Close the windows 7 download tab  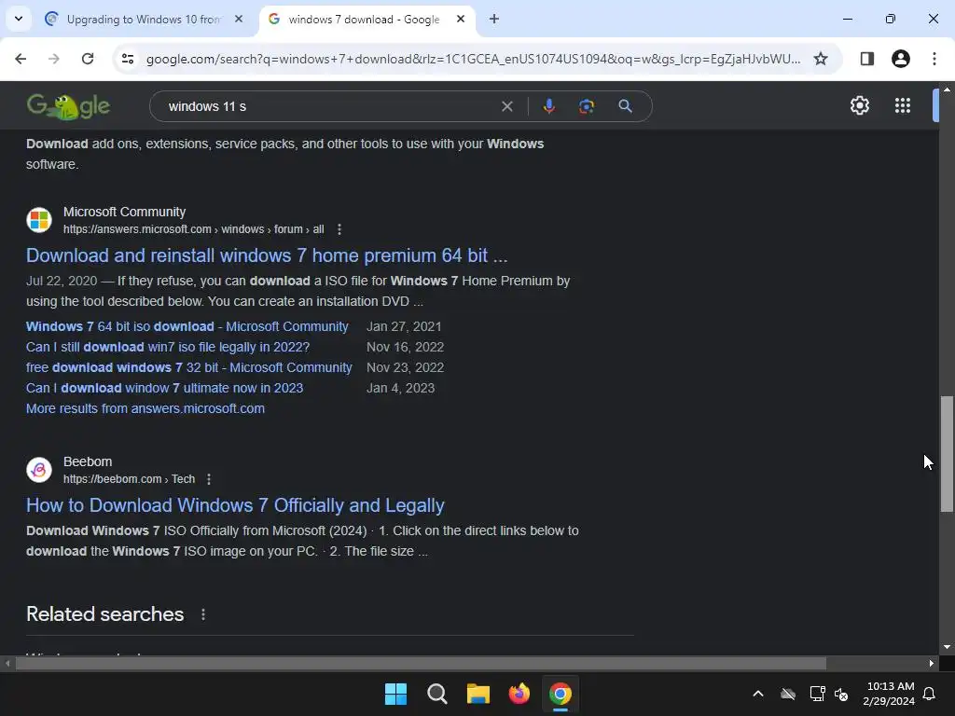[461, 19]
